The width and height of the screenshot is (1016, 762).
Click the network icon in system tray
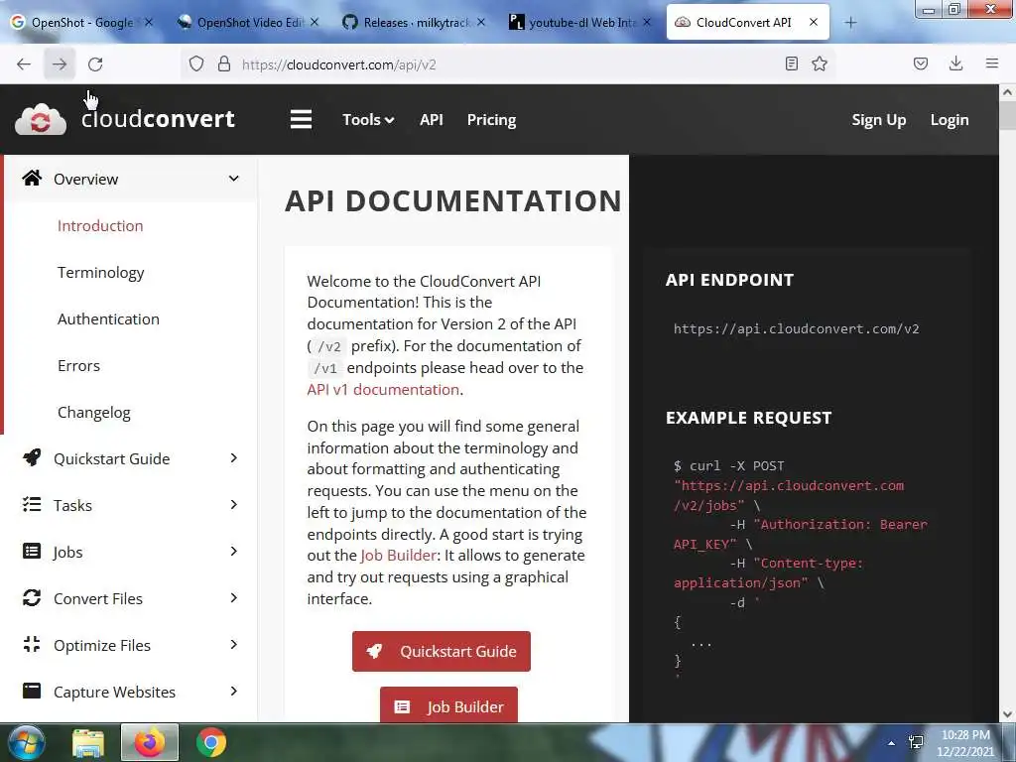916,742
